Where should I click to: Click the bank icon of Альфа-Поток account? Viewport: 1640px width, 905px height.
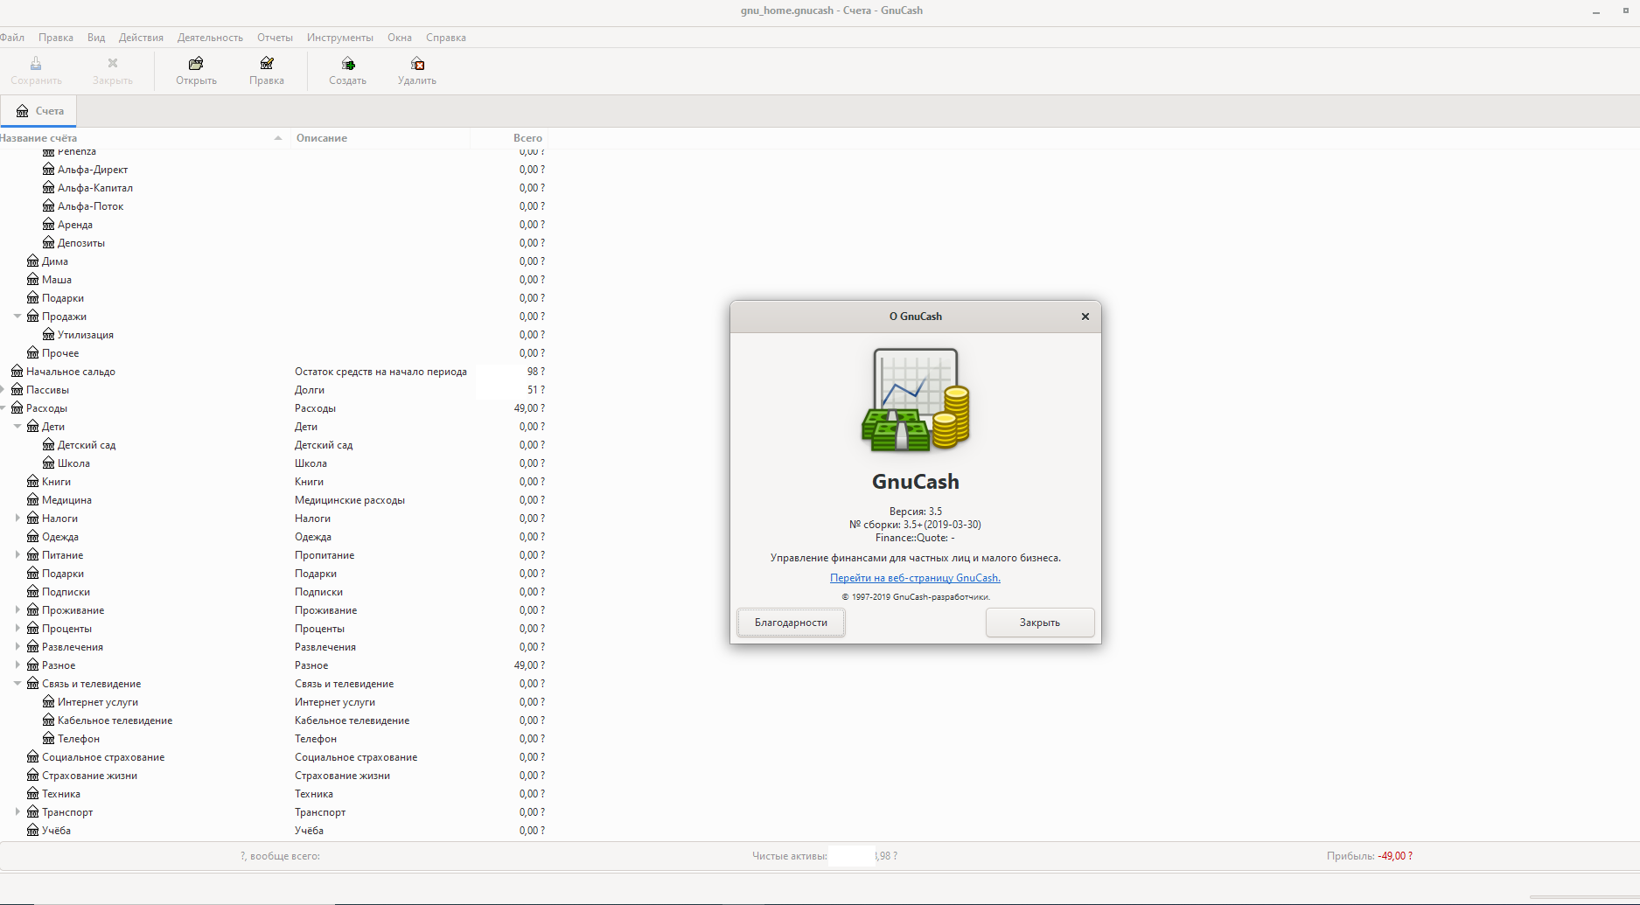[49, 206]
